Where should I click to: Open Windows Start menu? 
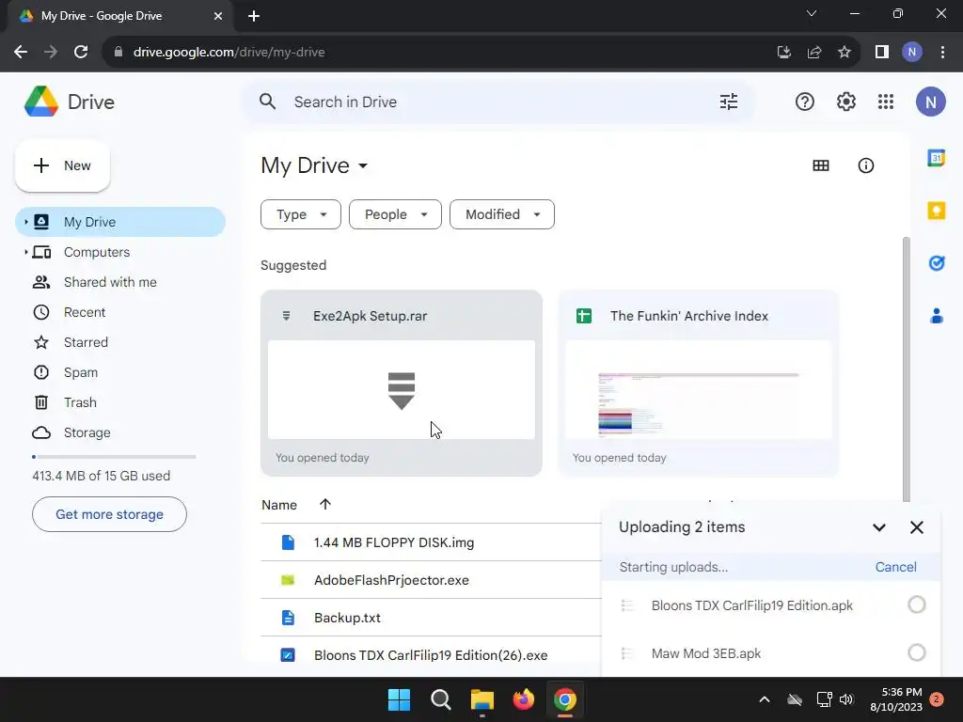[399, 699]
